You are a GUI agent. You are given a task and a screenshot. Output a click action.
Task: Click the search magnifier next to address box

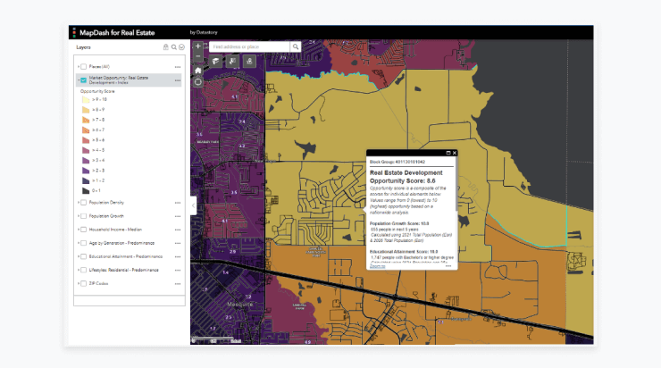[x=296, y=46]
